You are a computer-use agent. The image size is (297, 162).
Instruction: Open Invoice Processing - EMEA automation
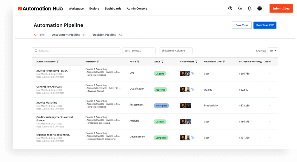[x=52, y=71]
